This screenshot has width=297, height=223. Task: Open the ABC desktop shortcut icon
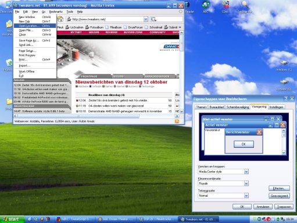(x=206, y=5)
